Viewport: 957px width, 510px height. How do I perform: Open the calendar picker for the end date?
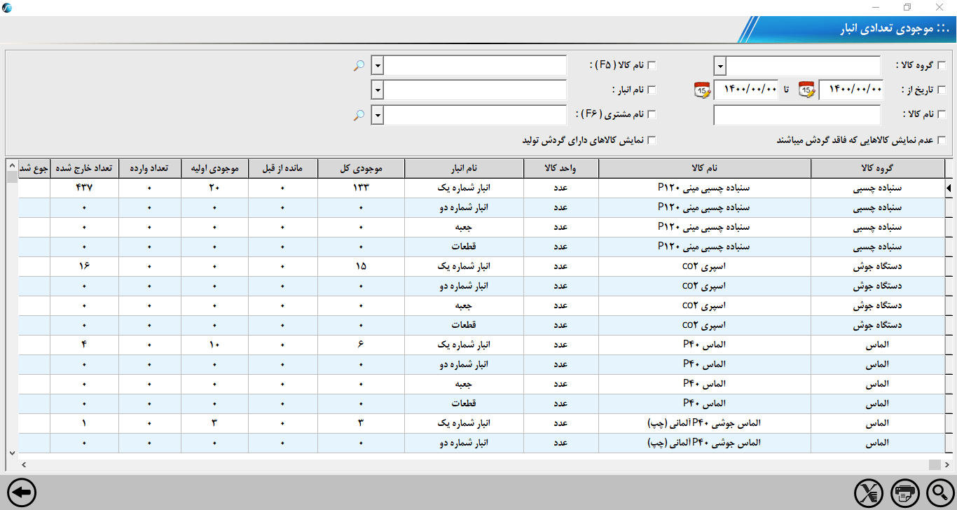(x=702, y=90)
